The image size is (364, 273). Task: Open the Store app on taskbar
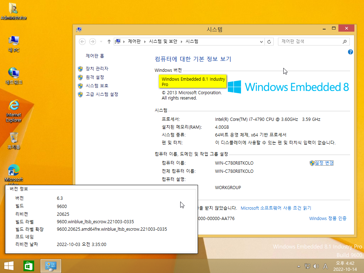pyautogui.click(x=29, y=266)
